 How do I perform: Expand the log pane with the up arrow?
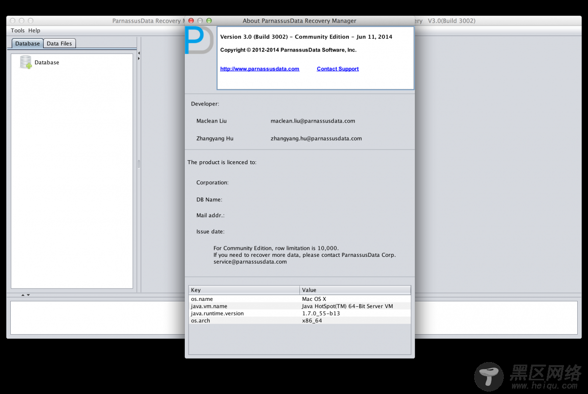click(23, 295)
